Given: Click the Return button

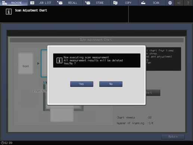Looking at the screenshot, I should coord(173,137).
